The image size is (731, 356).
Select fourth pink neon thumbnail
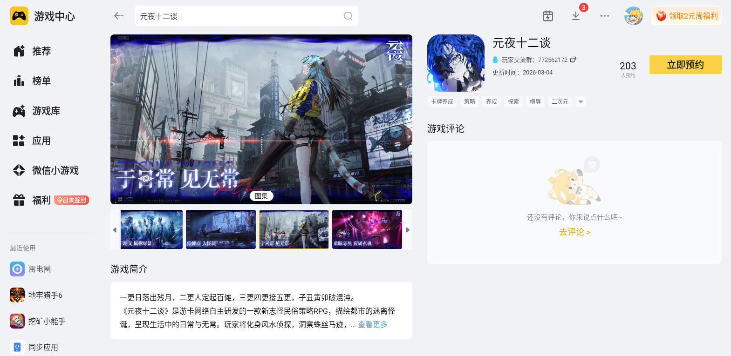(367, 229)
